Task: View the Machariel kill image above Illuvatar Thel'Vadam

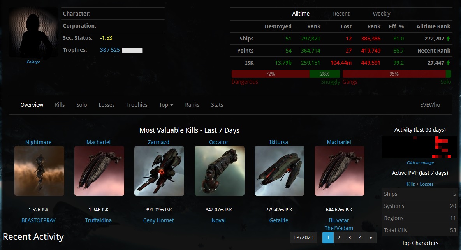Action: 340,171
